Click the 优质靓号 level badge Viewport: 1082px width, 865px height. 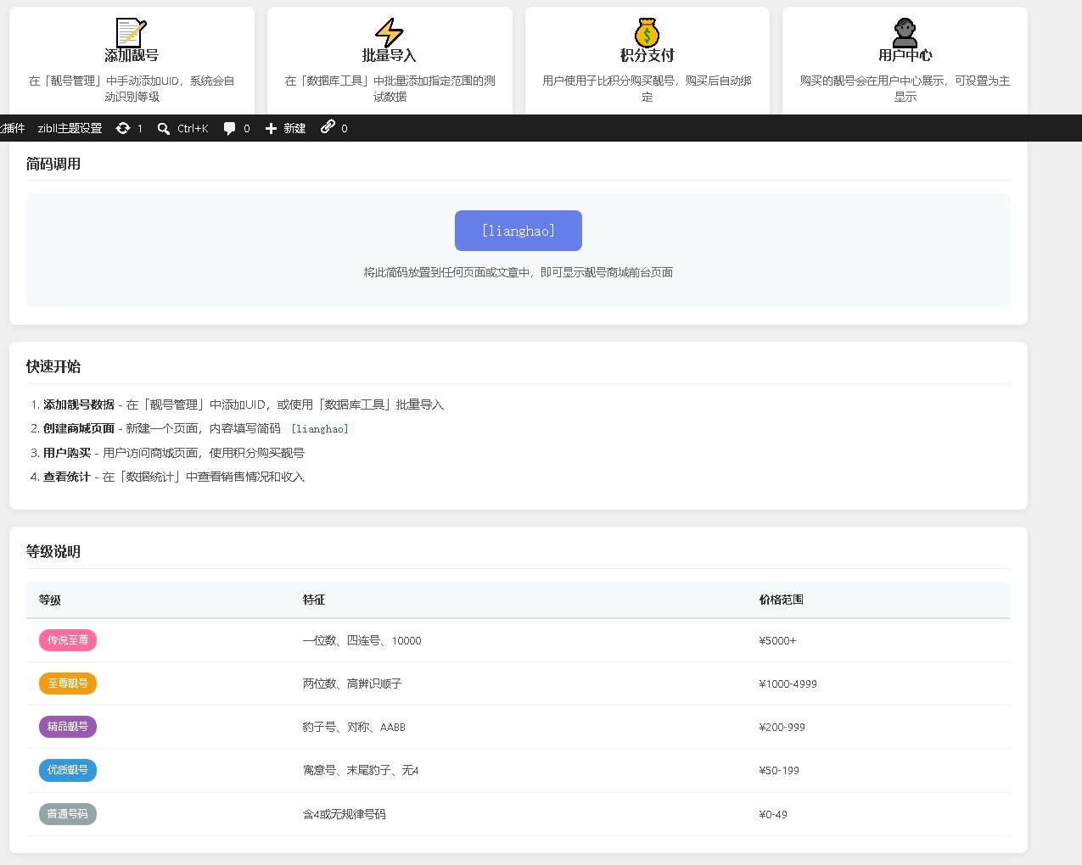pos(68,770)
